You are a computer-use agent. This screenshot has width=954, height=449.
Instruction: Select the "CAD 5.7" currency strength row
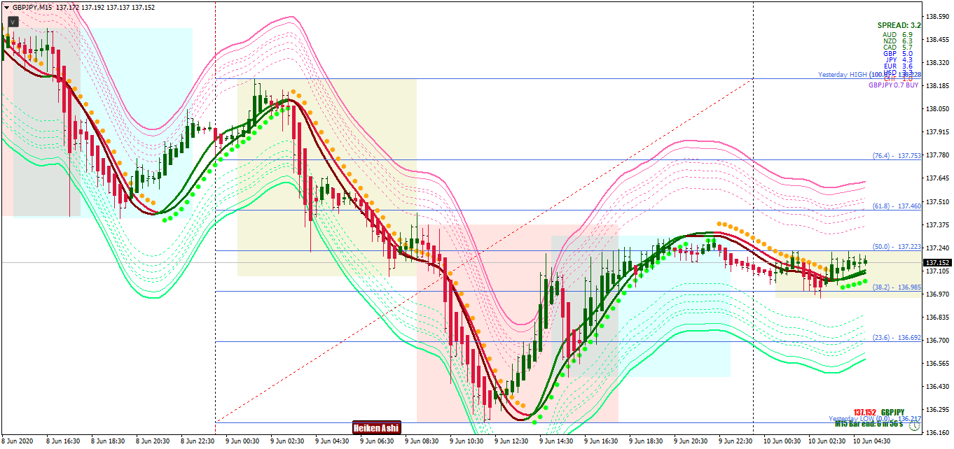point(898,47)
